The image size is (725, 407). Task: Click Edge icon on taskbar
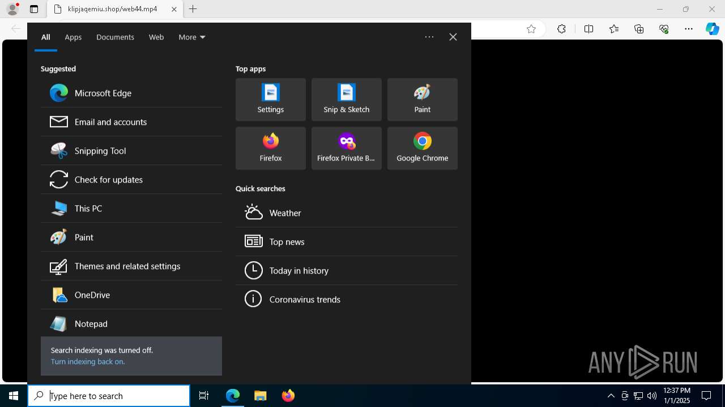pyautogui.click(x=233, y=396)
